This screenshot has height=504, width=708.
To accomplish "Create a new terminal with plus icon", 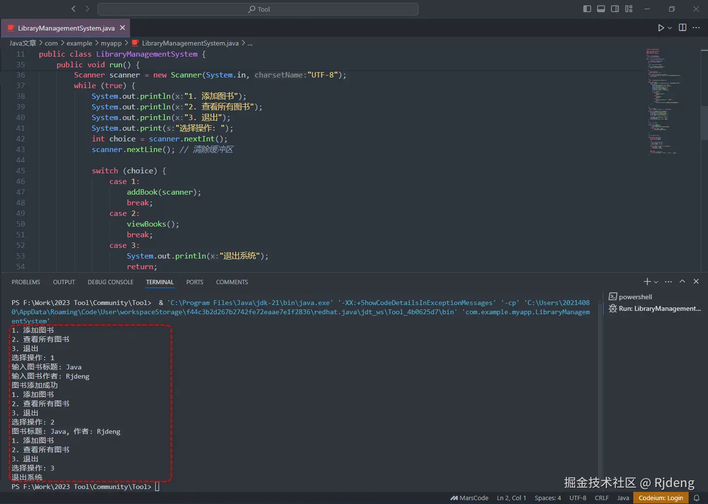I will [x=647, y=282].
